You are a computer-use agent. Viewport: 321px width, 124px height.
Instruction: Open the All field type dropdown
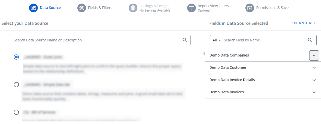[217, 40]
